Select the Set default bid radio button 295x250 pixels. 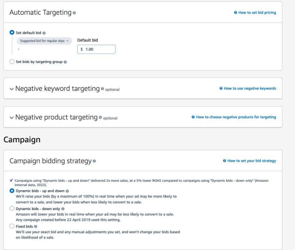click(12, 33)
